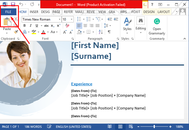
Task: Click the Show/Hide paragraph marks icon
Action: 109,32
